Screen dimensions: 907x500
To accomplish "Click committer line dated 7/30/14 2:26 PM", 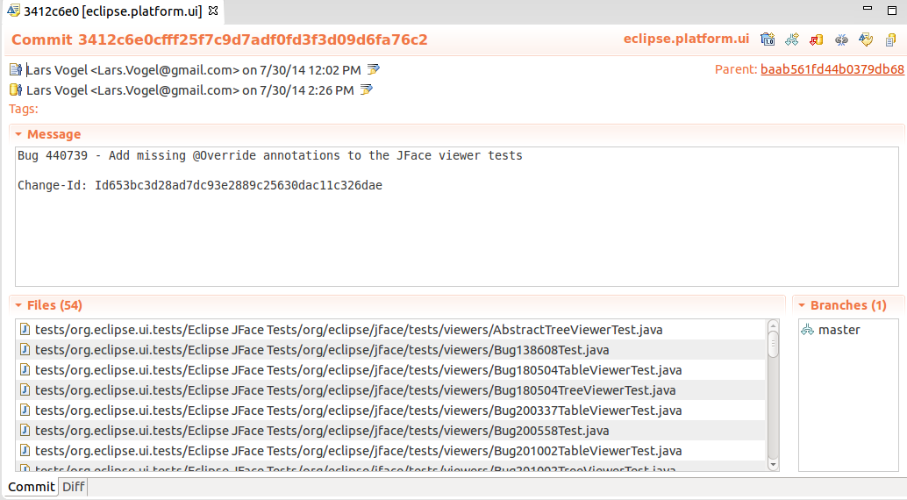I will point(190,90).
